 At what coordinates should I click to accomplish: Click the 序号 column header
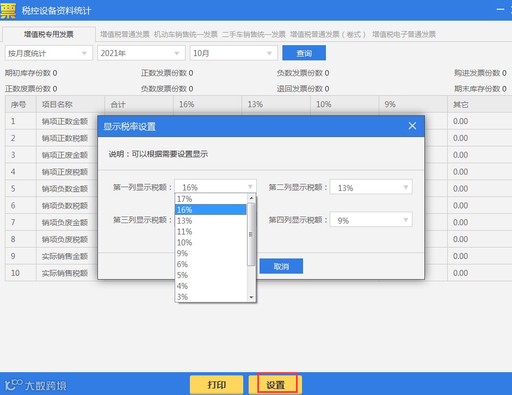point(21,104)
